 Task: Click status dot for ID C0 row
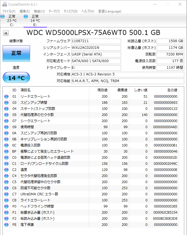(6, 158)
